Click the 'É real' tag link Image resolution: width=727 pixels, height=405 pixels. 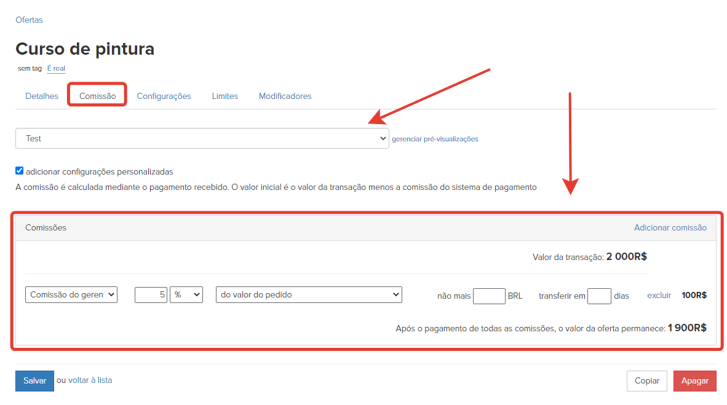coord(56,68)
